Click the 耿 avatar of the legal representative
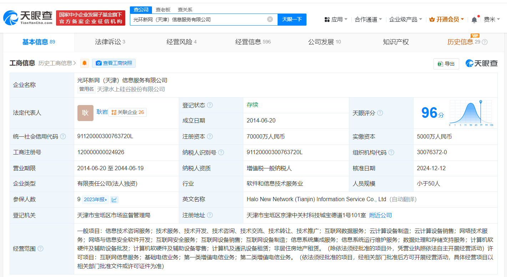This screenshot has height=277, width=507. [x=85, y=113]
